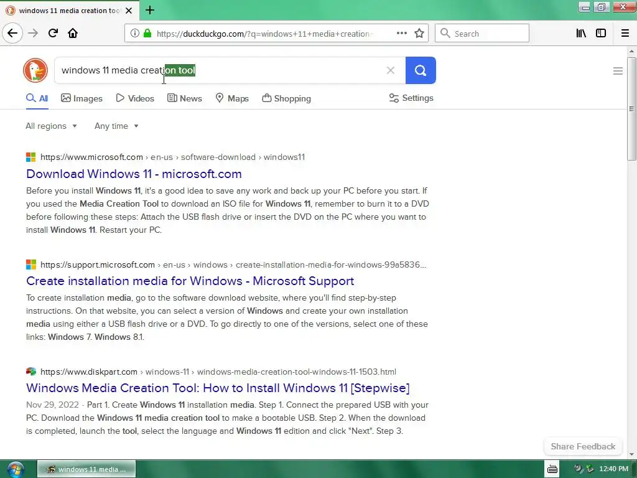Switch to the News tab
Viewport: 637px width, 478px height.
pyautogui.click(x=184, y=98)
